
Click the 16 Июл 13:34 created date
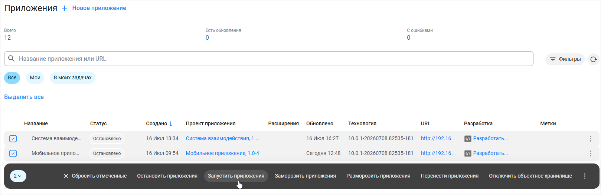coord(162,138)
